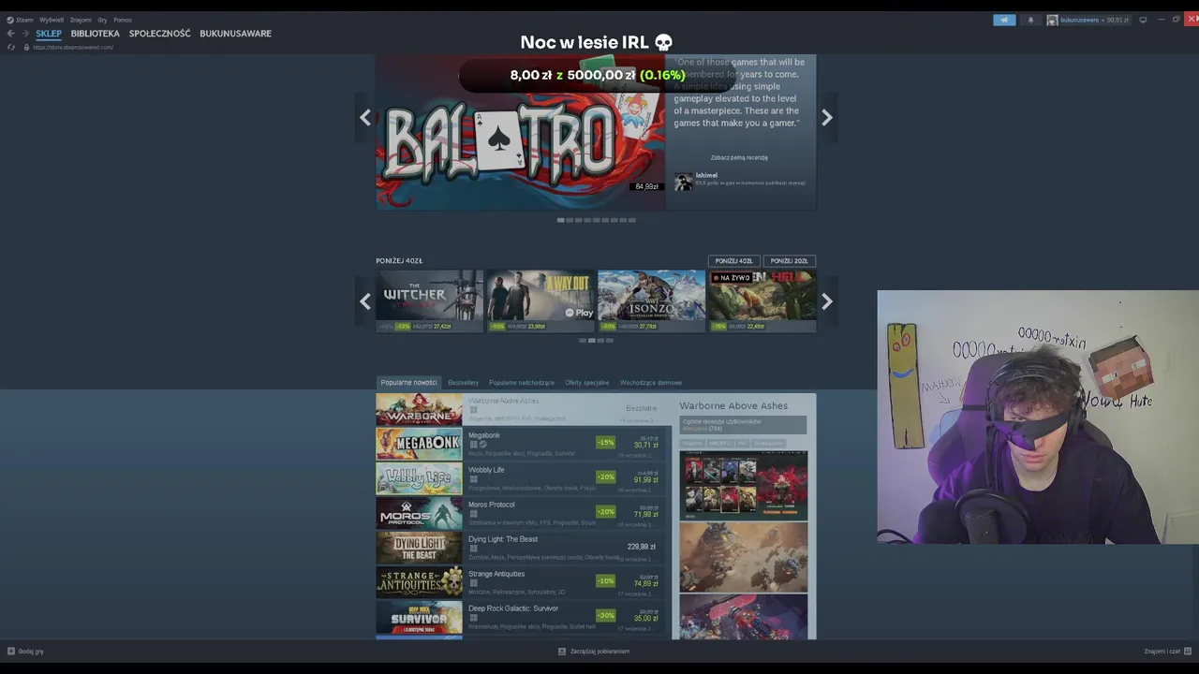Open the Gry menu
The height and width of the screenshot is (674, 1199).
(102, 20)
